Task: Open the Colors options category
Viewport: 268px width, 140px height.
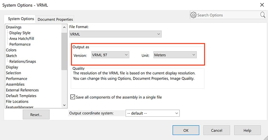Action: (11, 50)
